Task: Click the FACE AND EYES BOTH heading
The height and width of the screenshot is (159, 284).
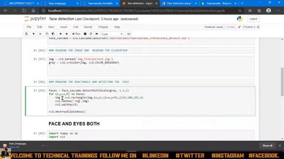Action: [74, 124]
